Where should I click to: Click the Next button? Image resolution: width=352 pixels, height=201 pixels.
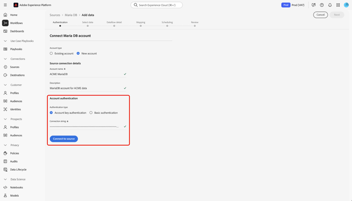pos(337,15)
